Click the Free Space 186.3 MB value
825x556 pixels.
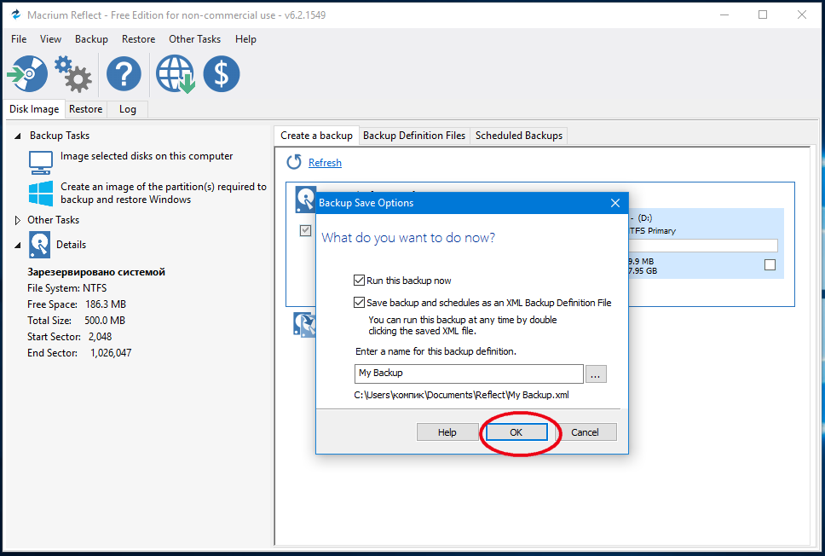coord(106,304)
